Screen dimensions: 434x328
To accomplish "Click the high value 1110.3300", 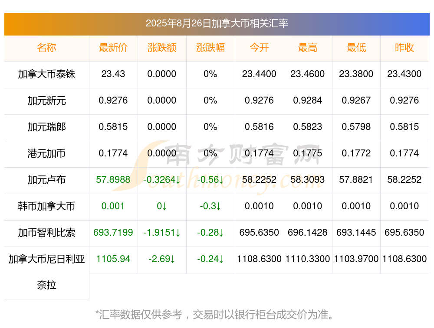I will click(x=308, y=259).
